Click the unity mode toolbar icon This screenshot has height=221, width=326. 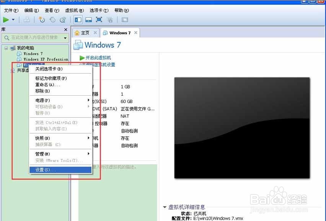coord(110,20)
